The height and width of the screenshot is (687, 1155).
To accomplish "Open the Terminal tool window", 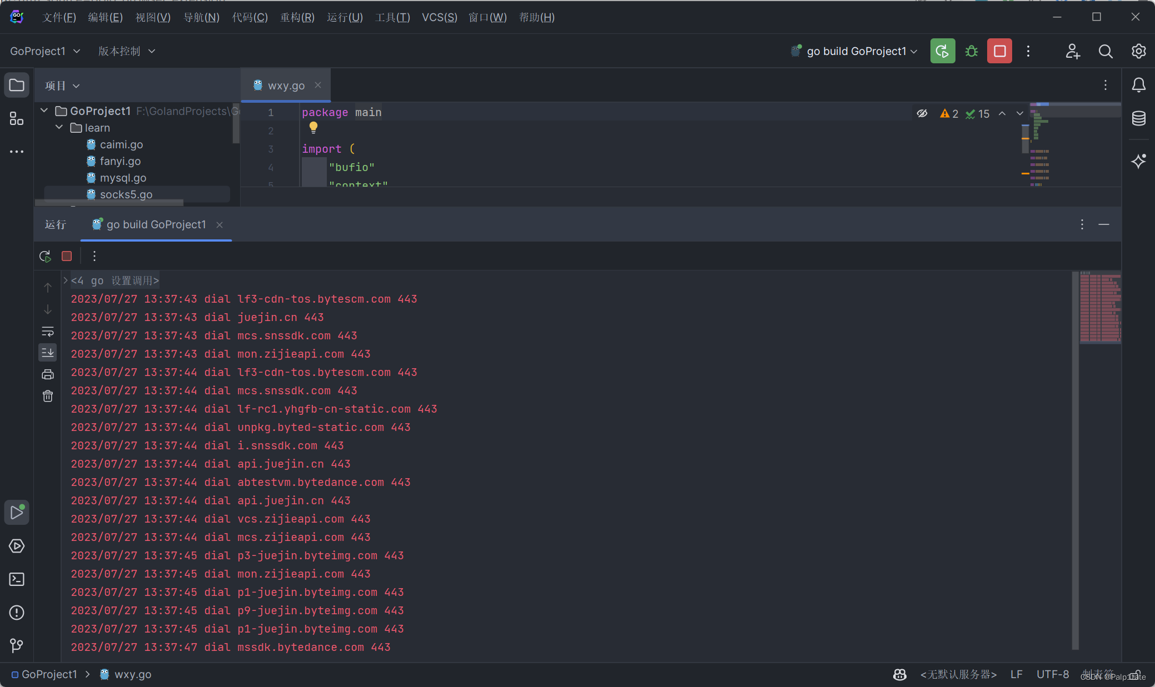I will point(17,579).
